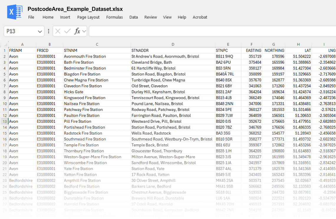Select the Ampthill Fire Station cell

click(97, 180)
